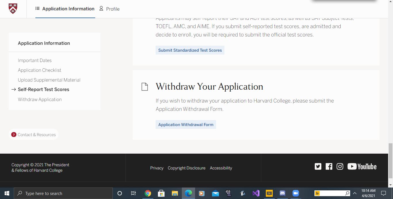Launch Google Chrome from taskbar
The height and width of the screenshot is (199, 393).
148,193
